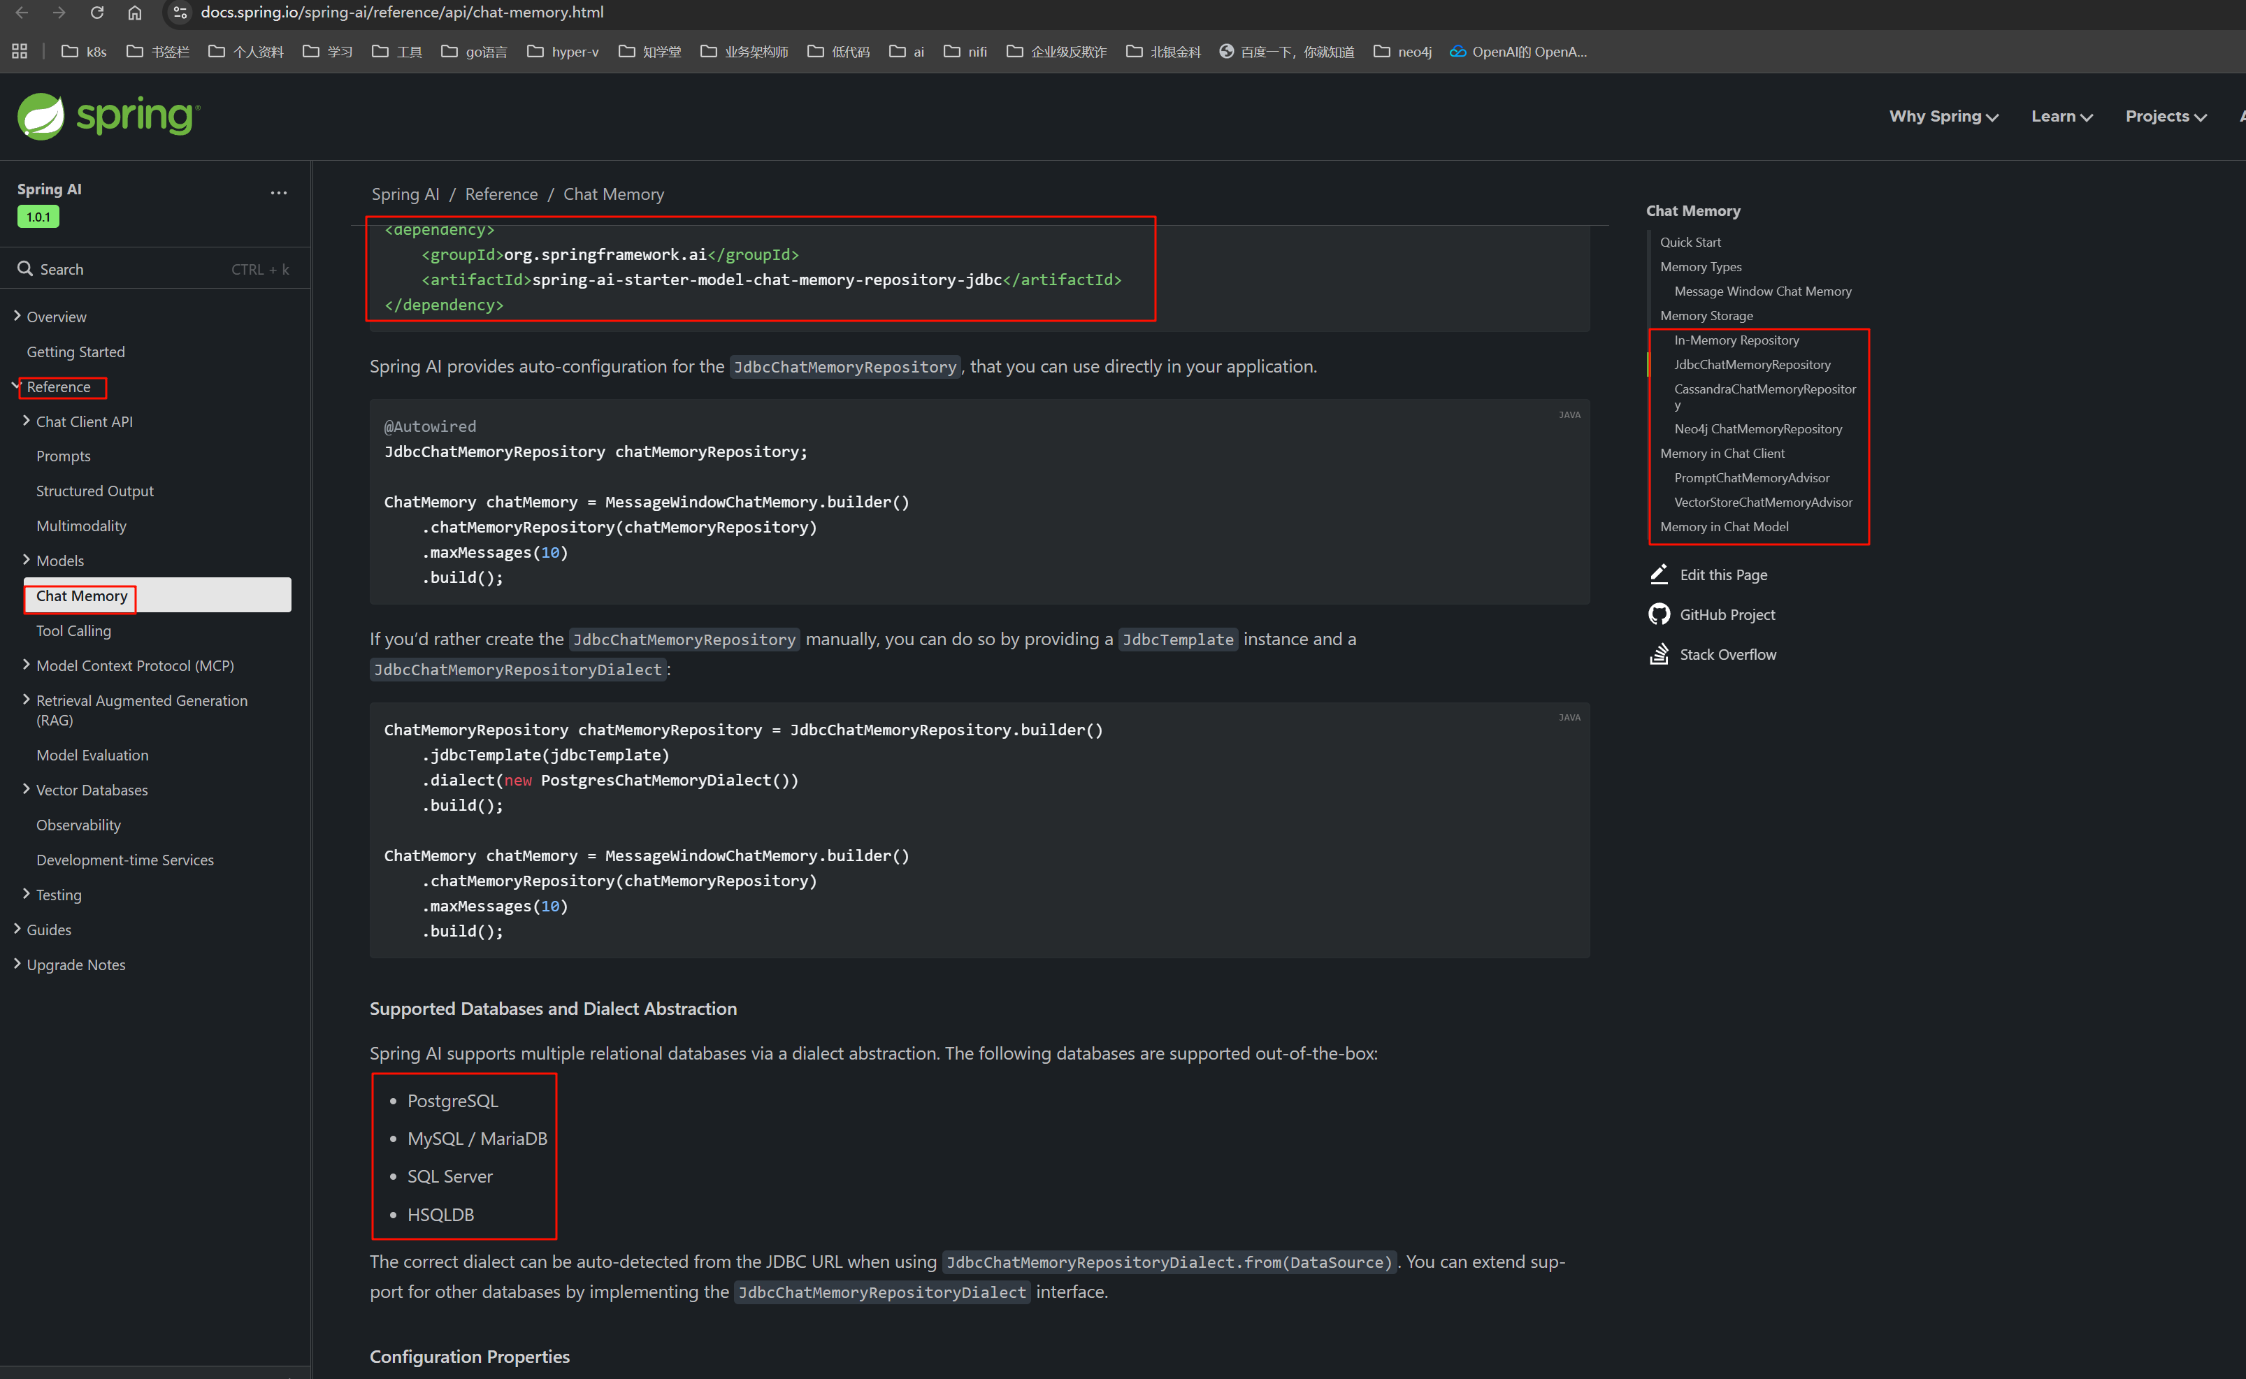The height and width of the screenshot is (1379, 2246).
Task: Open the Why Spring dropdown menu
Action: (x=1943, y=116)
